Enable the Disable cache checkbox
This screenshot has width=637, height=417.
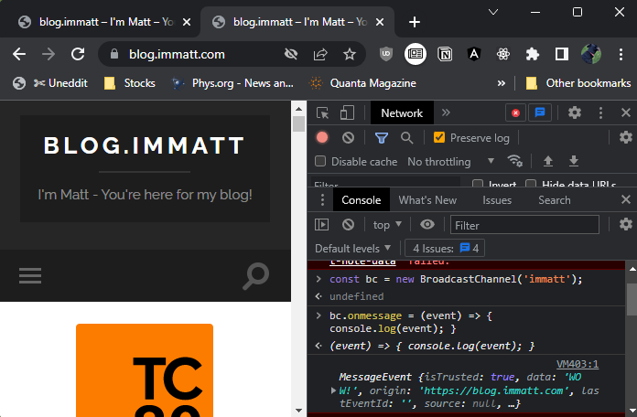click(320, 162)
